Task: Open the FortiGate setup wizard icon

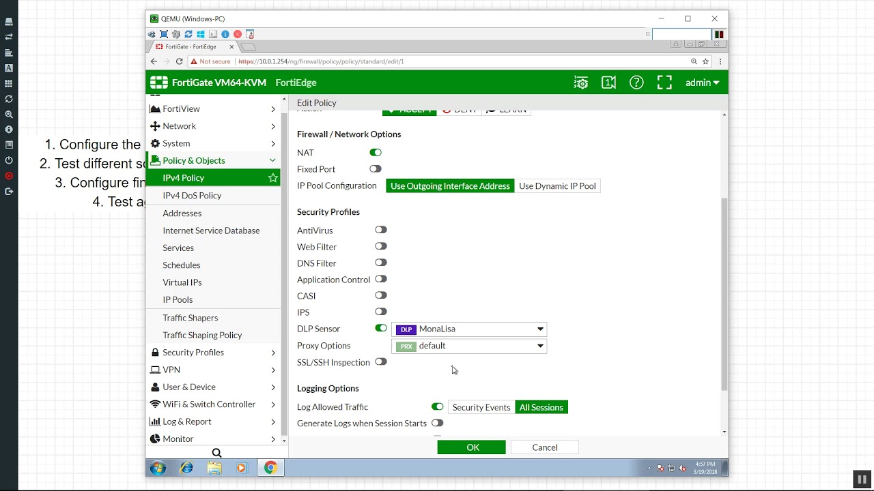Action: click(580, 83)
